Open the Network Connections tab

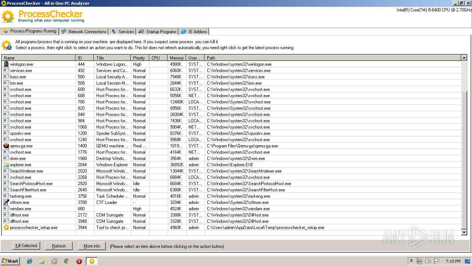(84, 32)
